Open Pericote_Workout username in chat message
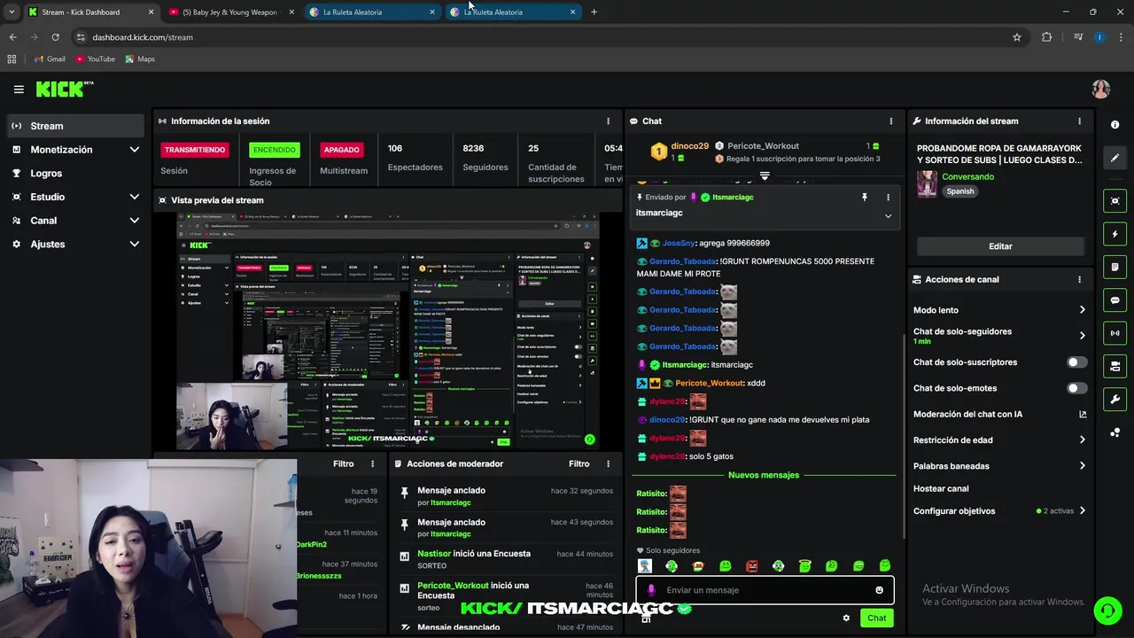Screen dimensions: 1134x638 pos(709,384)
